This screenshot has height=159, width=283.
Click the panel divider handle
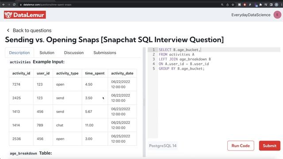(x=144, y=102)
